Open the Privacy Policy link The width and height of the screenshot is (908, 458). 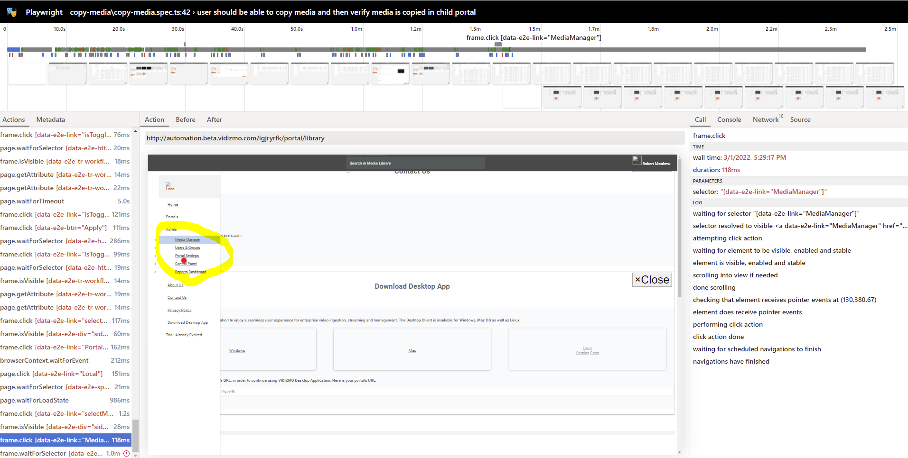tap(179, 310)
